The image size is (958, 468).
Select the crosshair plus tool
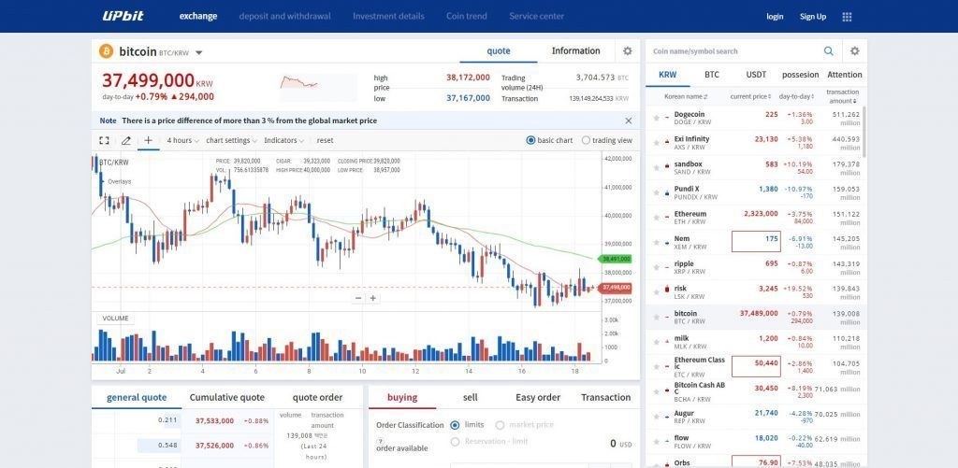[x=148, y=140]
